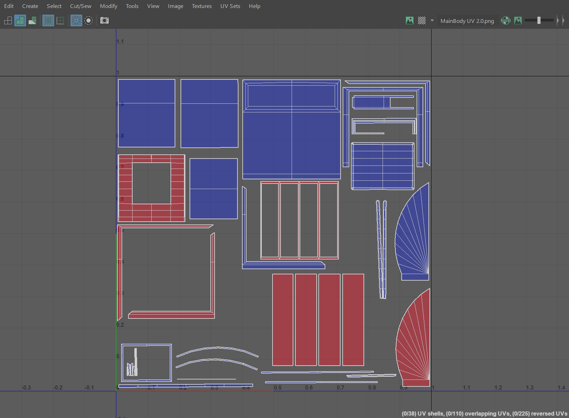Viewport: 569px width, 418px height.
Task: Click the '-0.1' axis label
Action: tap(89, 387)
